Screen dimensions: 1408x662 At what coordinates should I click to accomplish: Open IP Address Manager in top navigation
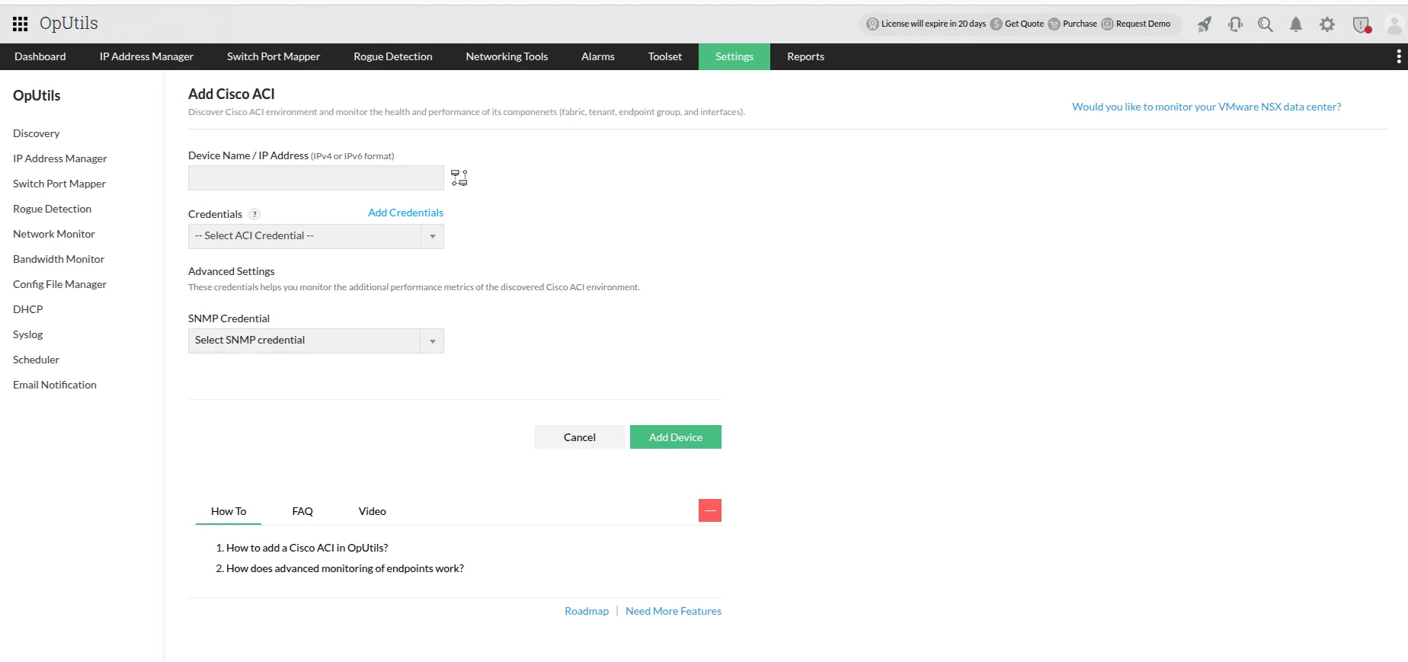point(146,56)
